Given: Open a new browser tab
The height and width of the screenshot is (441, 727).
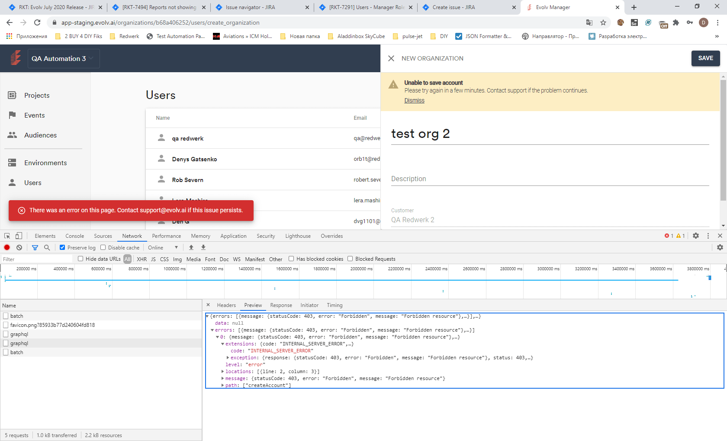Looking at the screenshot, I should point(634,7).
